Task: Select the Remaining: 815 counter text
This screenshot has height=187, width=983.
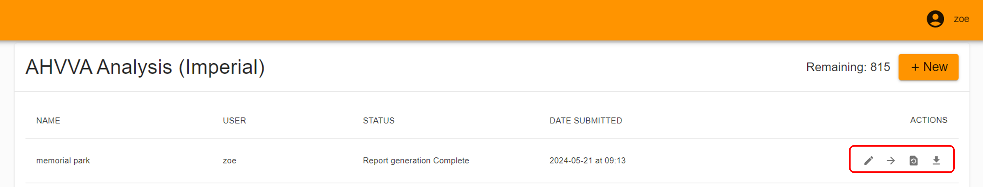Action: point(848,67)
